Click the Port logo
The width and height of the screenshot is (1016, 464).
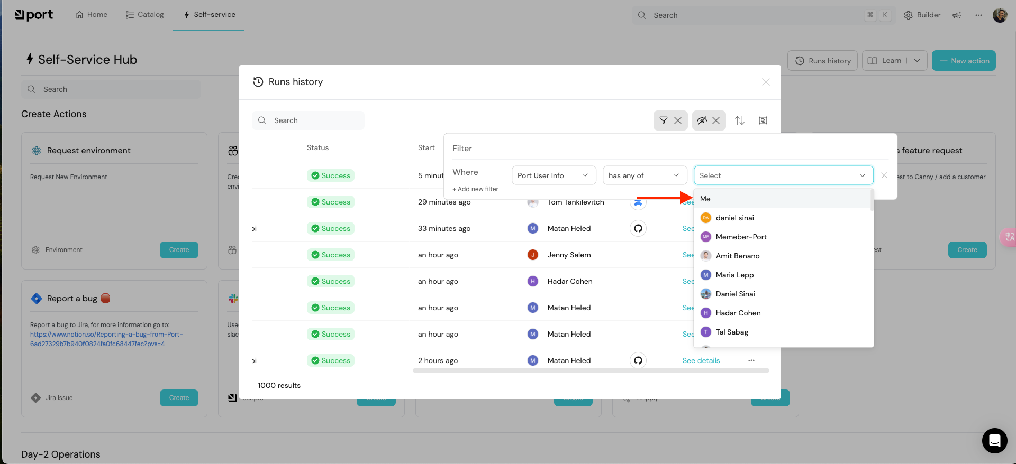coord(34,15)
